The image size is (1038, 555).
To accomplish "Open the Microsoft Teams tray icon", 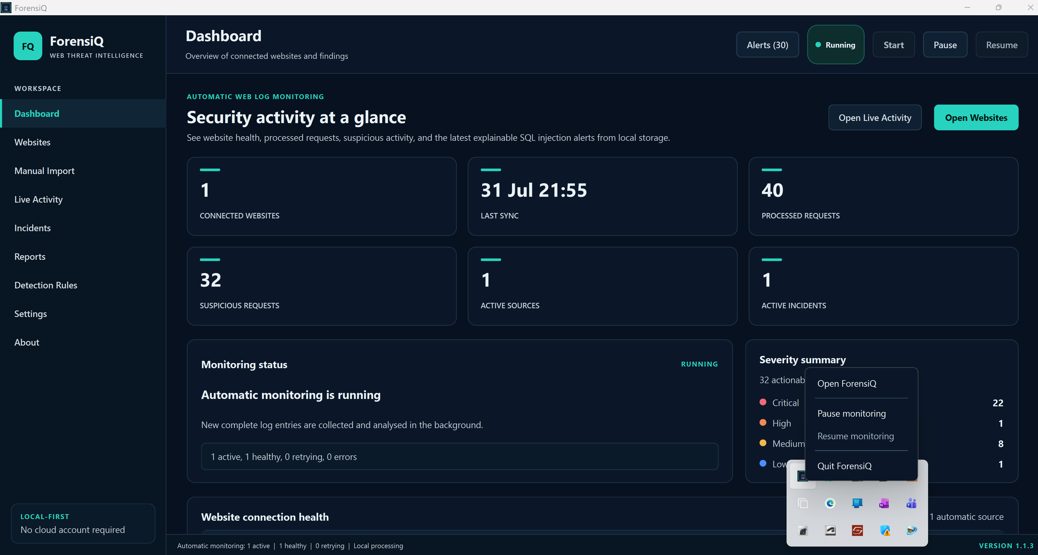I will point(911,504).
